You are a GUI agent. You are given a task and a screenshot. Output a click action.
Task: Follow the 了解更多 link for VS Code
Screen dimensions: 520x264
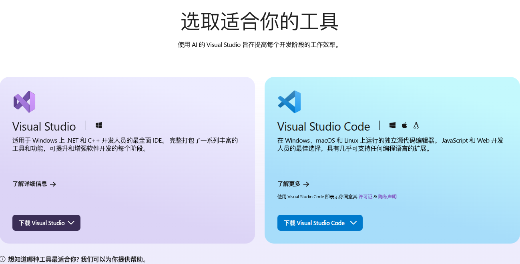pyautogui.click(x=293, y=184)
